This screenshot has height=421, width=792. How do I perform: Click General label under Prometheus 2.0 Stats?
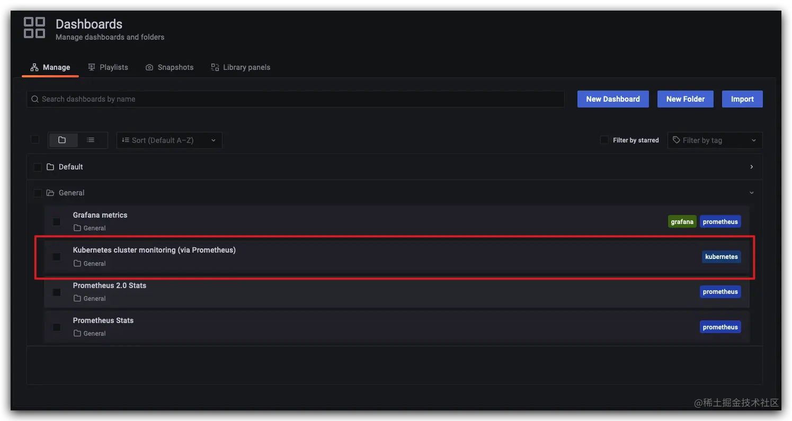95,299
